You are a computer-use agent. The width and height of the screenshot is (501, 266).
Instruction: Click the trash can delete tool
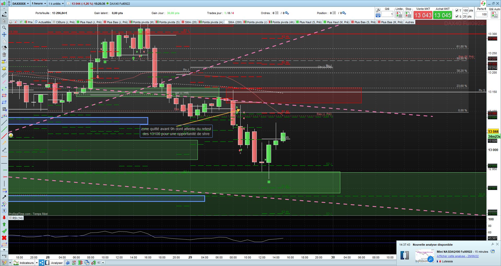pyautogui.click(x=4, y=55)
